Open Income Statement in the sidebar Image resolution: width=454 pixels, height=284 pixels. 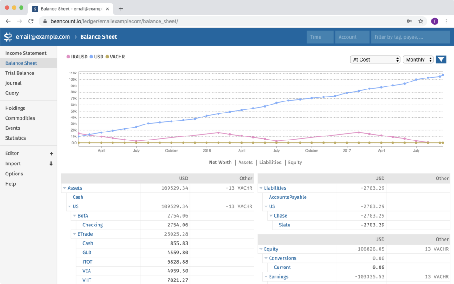point(26,53)
